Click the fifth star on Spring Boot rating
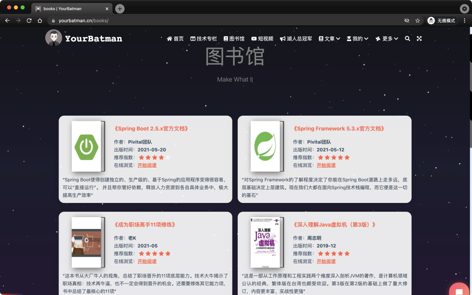This screenshot has width=472, height=295. (168, 157)
